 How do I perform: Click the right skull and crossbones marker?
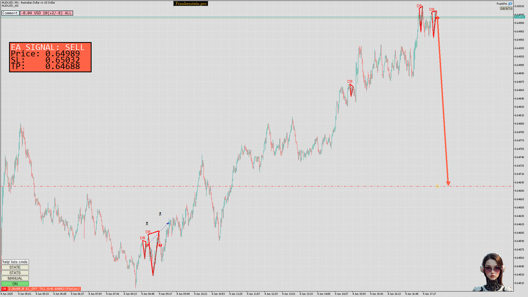pyautogui.click(x=160, y=214)
